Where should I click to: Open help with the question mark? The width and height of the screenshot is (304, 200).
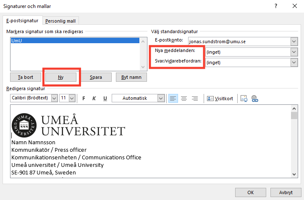click(x=276, y=6)
